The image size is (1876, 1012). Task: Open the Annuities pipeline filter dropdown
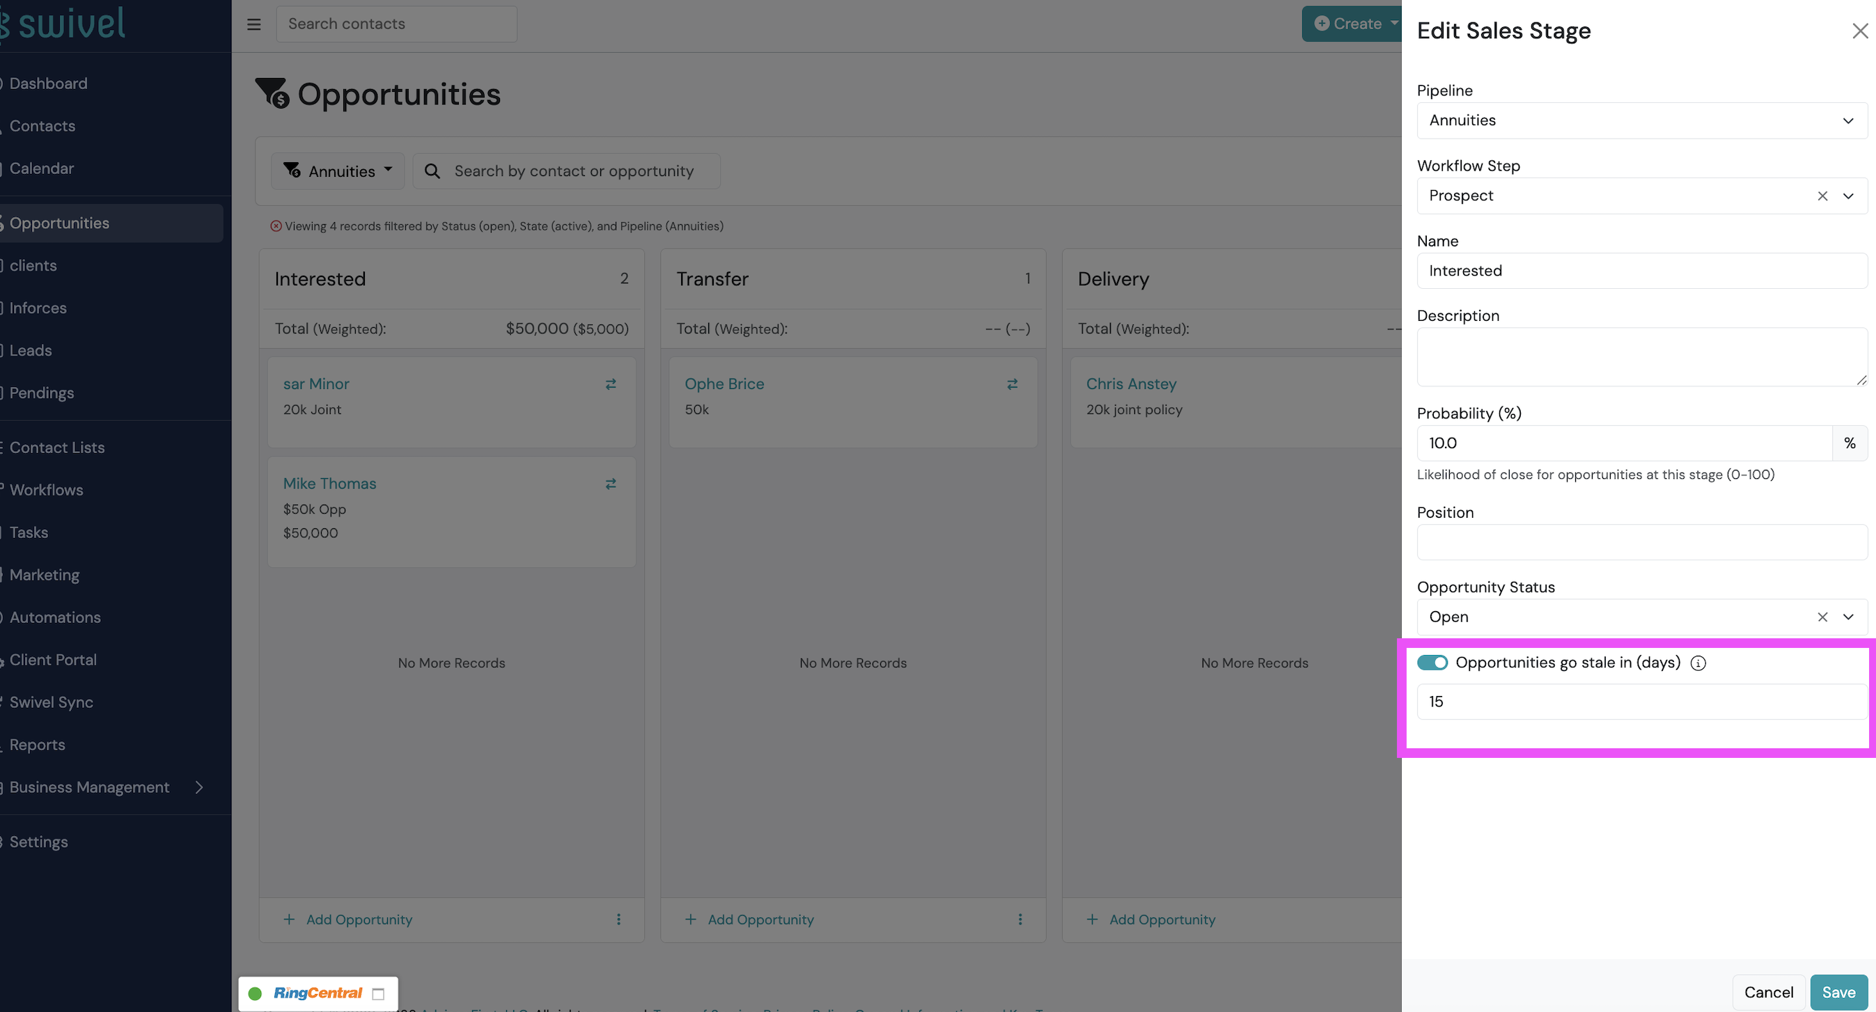338,171
